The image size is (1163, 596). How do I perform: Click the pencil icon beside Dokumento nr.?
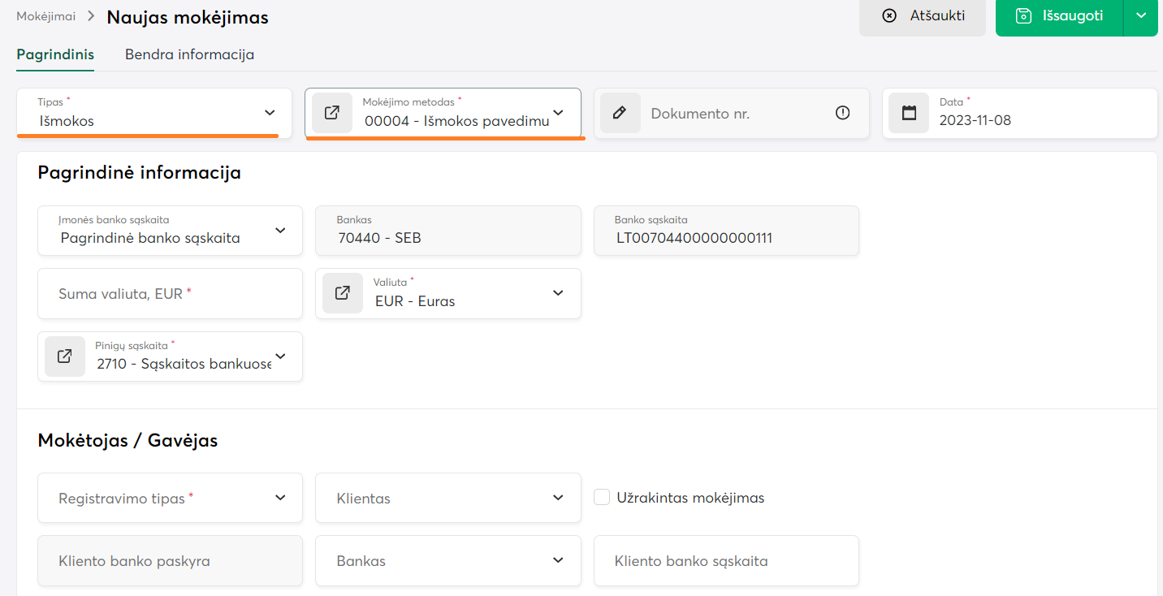(620, 113)
